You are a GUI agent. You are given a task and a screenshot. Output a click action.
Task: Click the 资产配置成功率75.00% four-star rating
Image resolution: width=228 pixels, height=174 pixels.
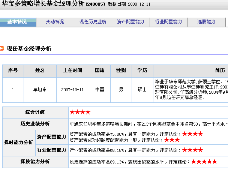click(192, 134)
